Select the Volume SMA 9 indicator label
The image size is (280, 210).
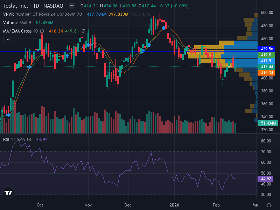[17, 23]
